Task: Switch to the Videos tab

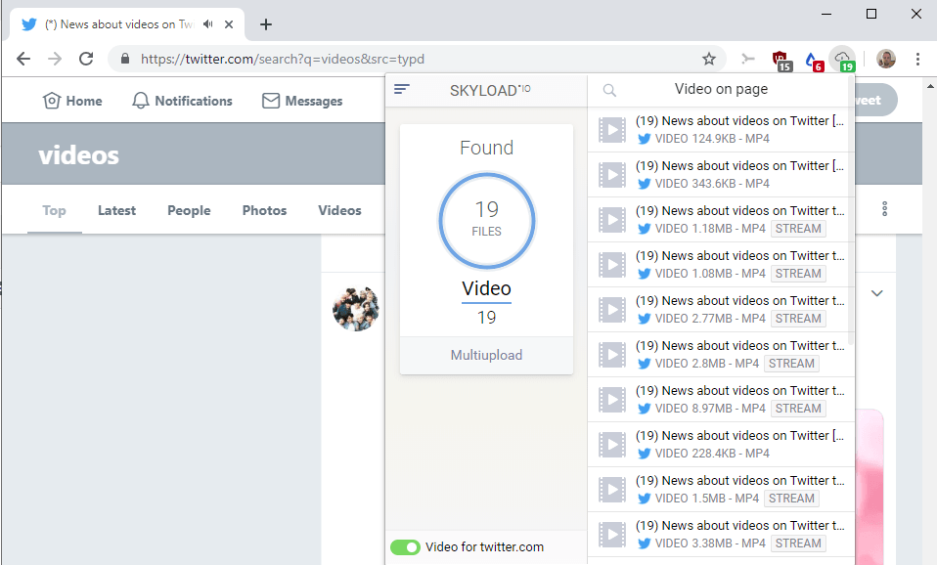Action: 339,210
